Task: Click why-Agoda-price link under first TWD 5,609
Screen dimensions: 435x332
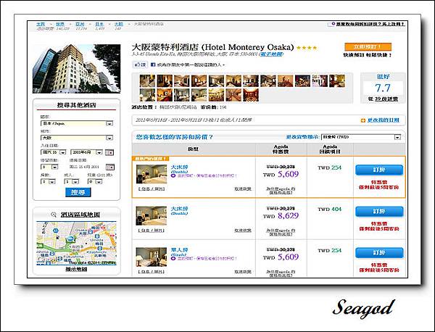Action: click(x=281, y=191)
